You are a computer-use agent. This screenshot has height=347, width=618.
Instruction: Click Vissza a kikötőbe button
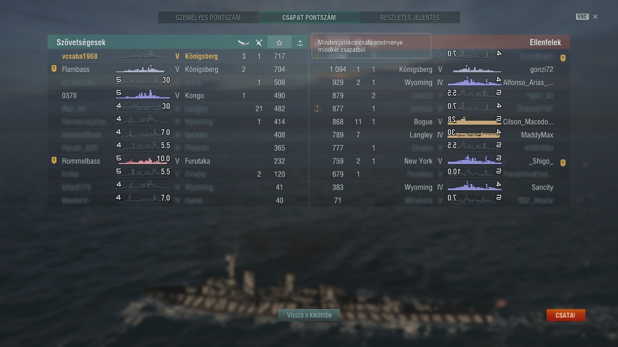click(x=309, y=315)
